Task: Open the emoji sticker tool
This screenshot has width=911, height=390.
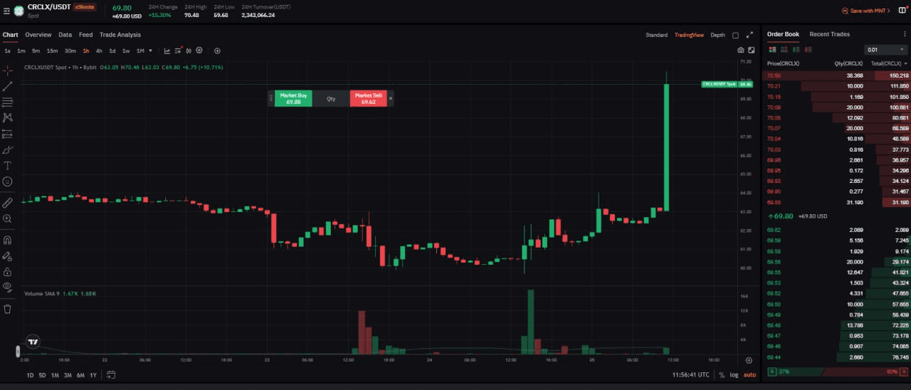Action: tap(8, 181)
